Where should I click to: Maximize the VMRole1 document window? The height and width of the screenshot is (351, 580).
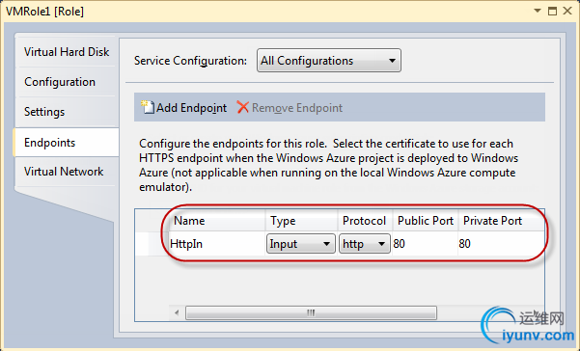click(x=552, y=11)
